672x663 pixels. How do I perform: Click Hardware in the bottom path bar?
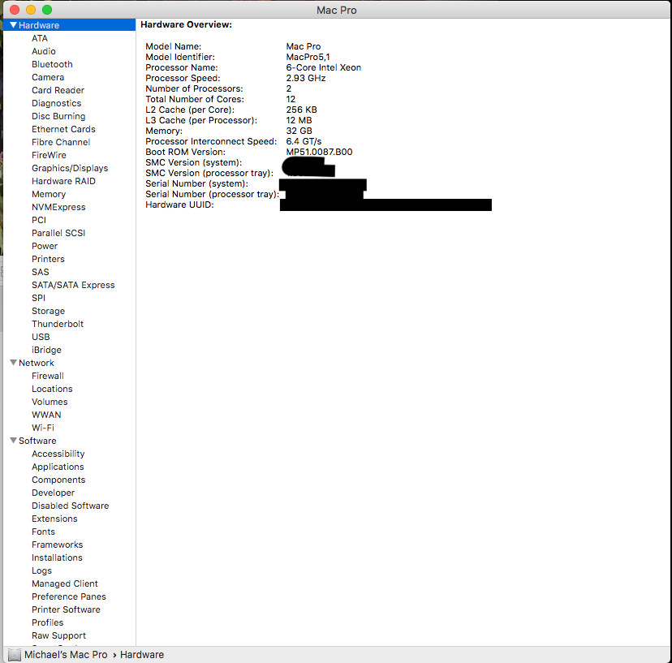coord(142,655)
